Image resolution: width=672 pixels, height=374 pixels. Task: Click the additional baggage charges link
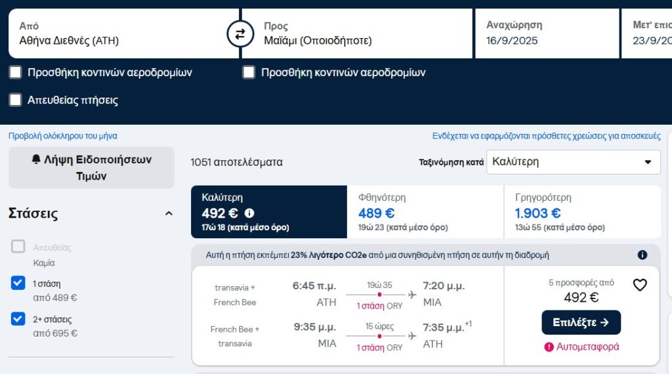tap(547, 136)
